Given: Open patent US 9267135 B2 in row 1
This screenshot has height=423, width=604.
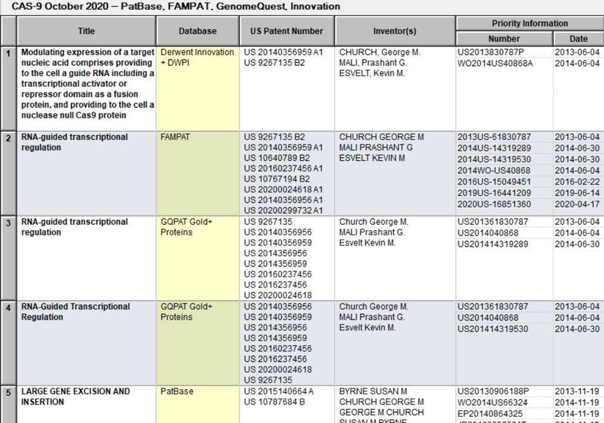Looking at the screenshot, I should coord(273,63).
